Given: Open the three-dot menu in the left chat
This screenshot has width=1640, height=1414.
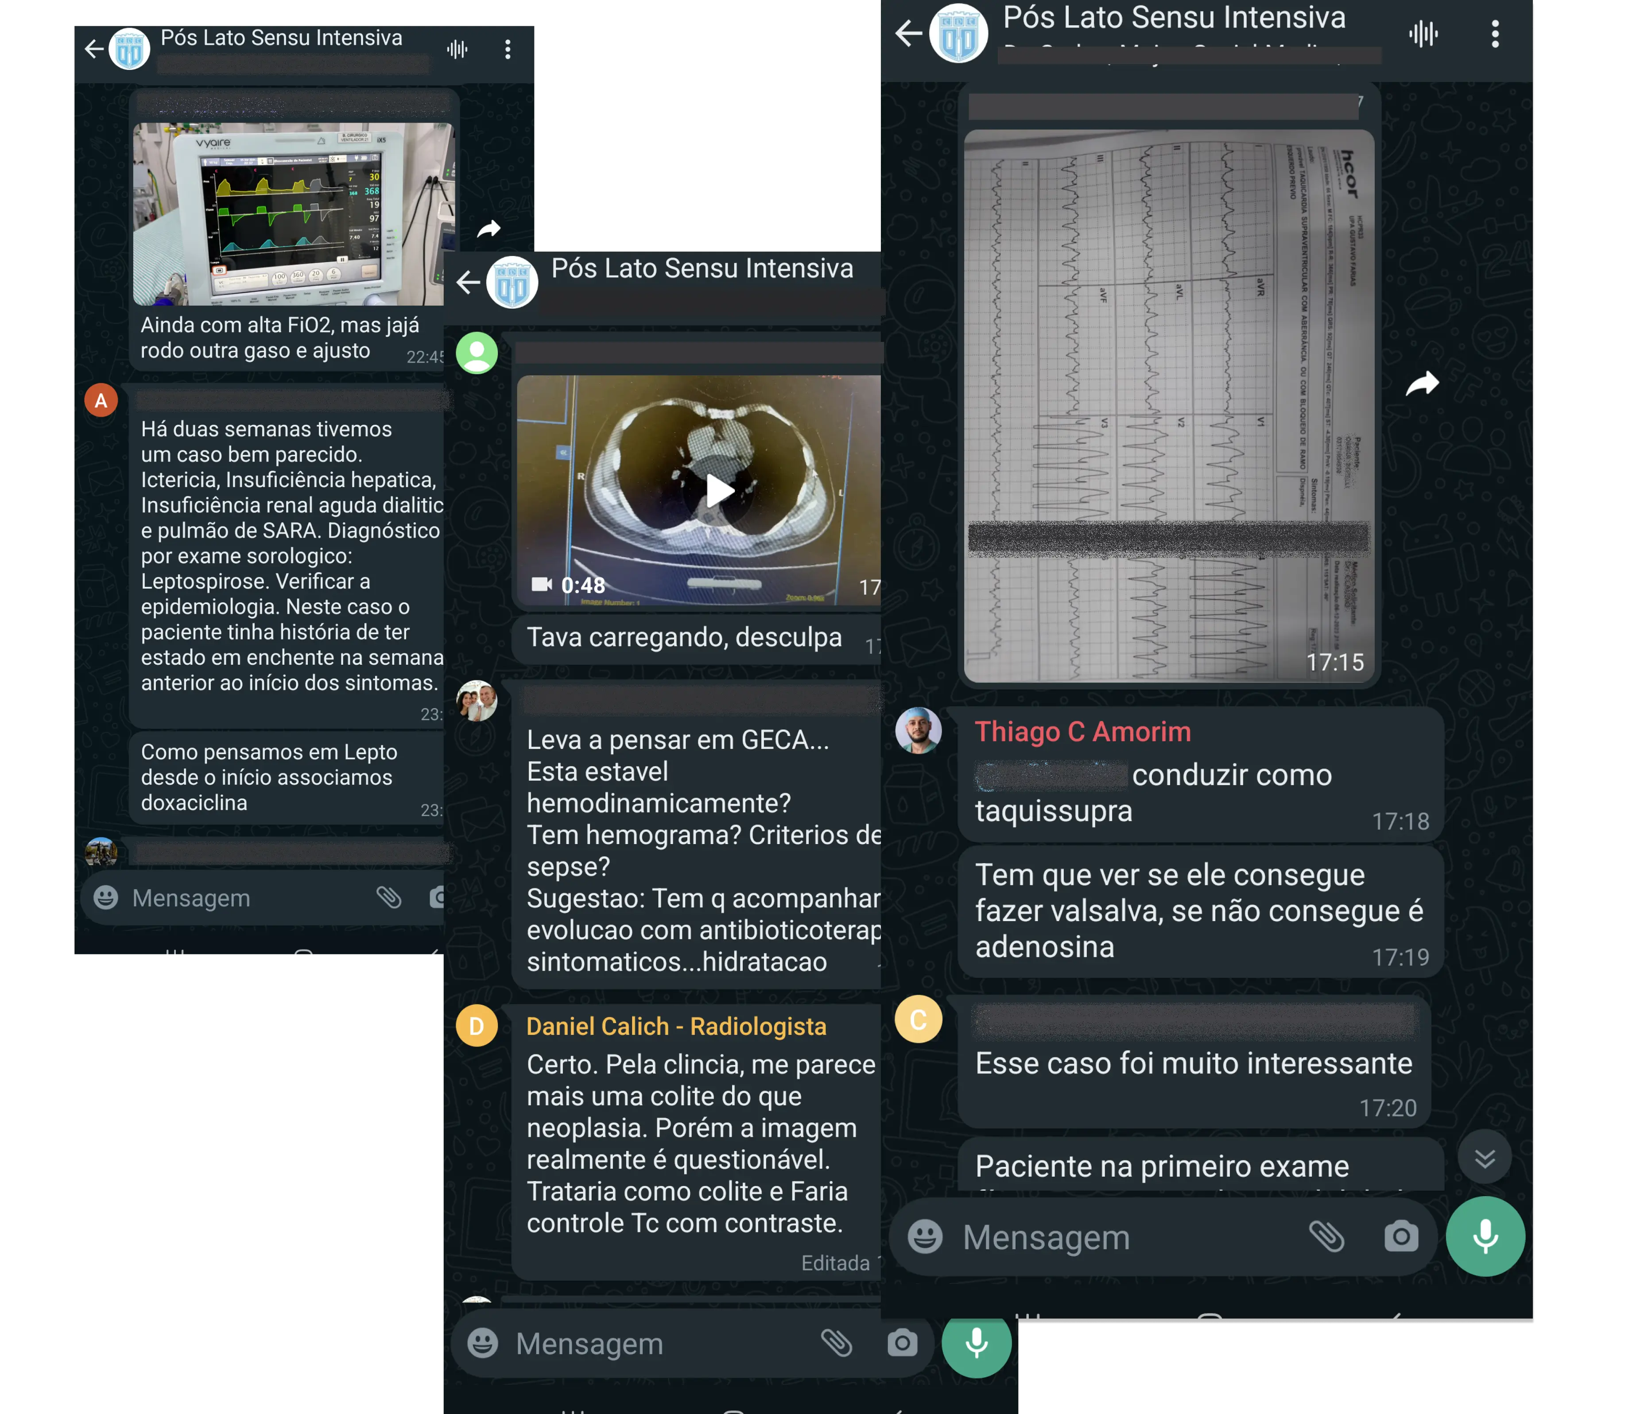Looking at the screenshot, I should [508, 50].
